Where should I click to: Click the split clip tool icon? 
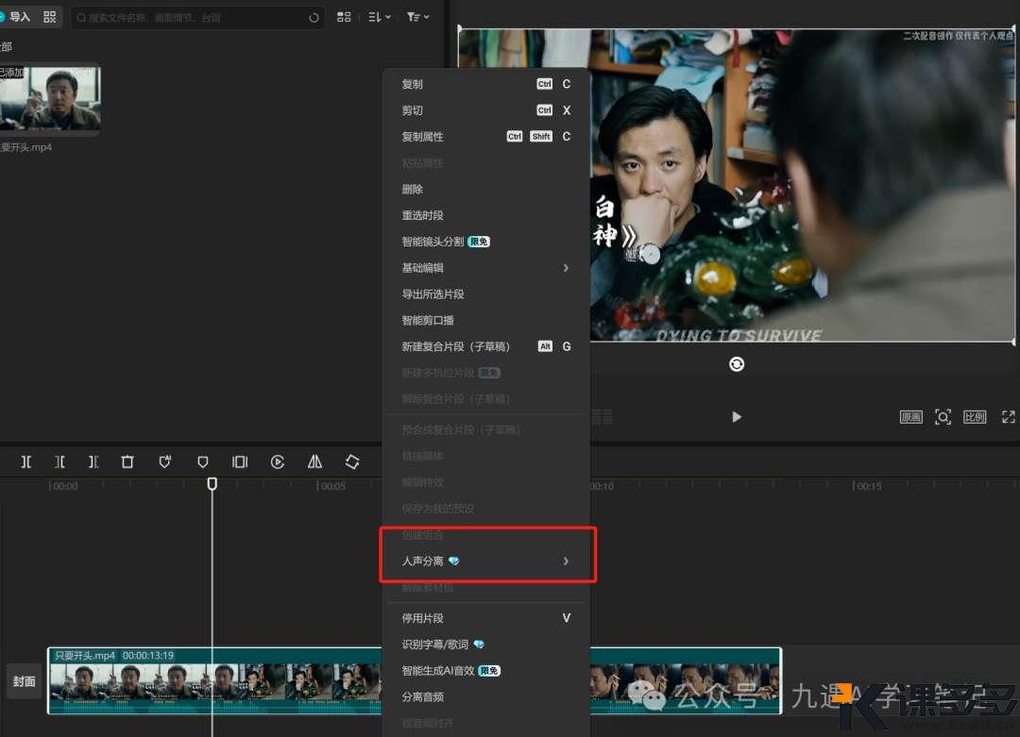(x=26, y=462)
